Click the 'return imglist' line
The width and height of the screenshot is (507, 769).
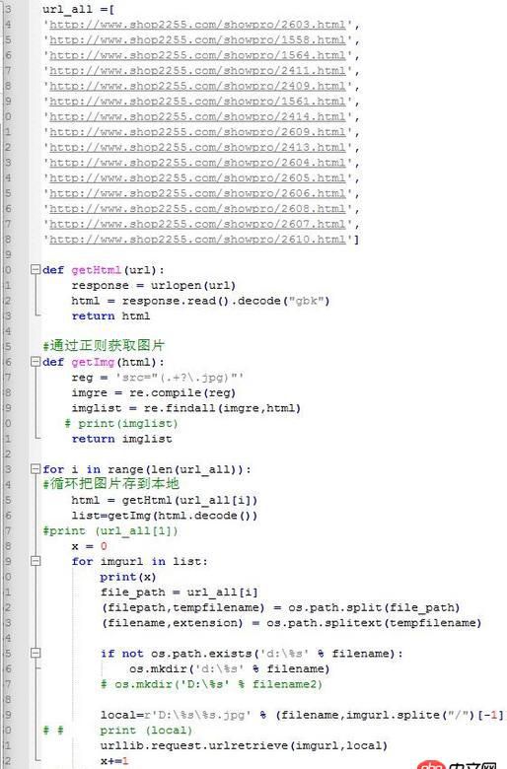[121, 439]
